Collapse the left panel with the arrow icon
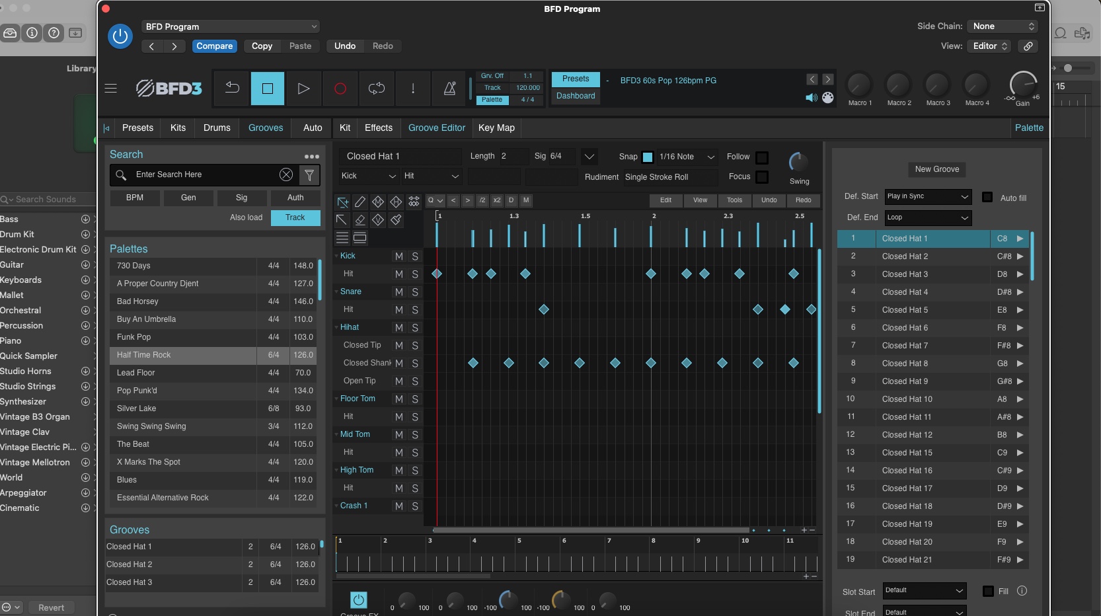Viewport: 1101px width, 616px height. click(106, 128)
